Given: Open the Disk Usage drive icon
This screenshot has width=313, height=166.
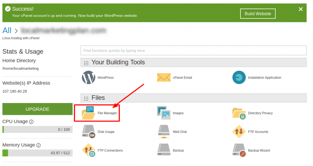Looking at the screenshot, I should pos(88,132).
